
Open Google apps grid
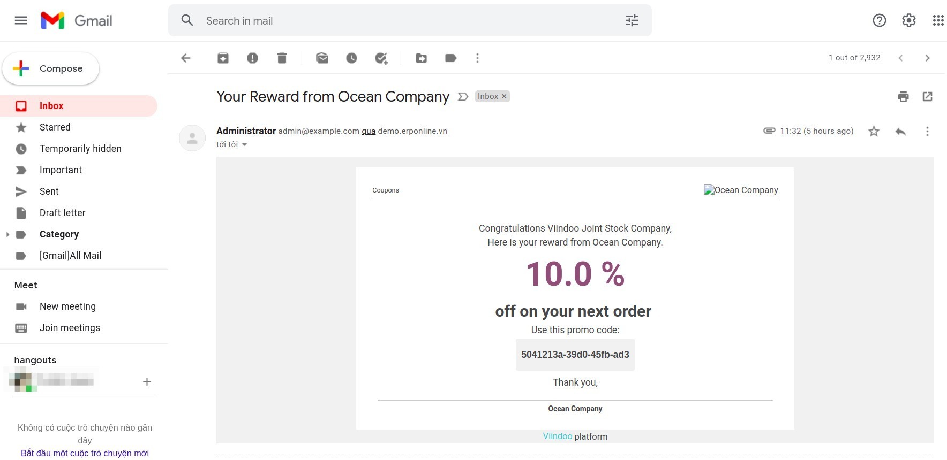(938, 20)
